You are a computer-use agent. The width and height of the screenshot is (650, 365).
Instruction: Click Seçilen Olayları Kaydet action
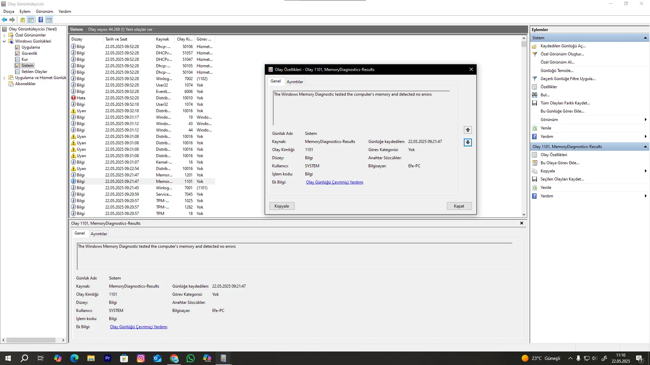(562, 179)
